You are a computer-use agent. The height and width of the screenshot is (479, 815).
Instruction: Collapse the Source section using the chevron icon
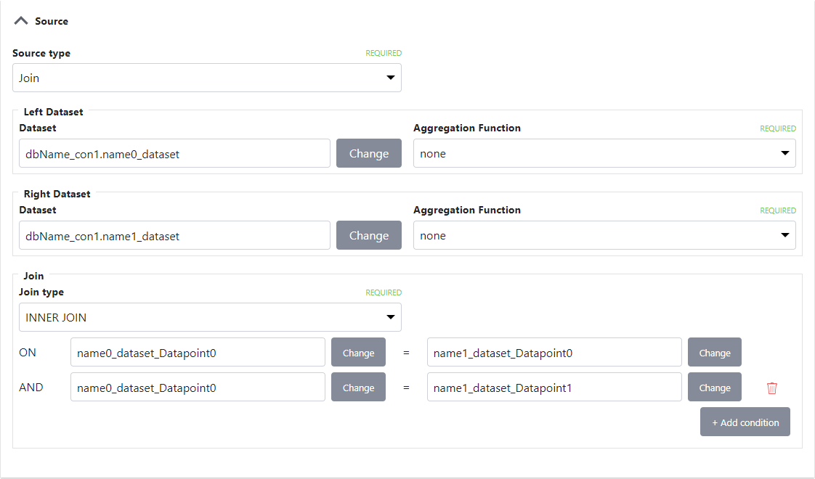pos(21,21)
